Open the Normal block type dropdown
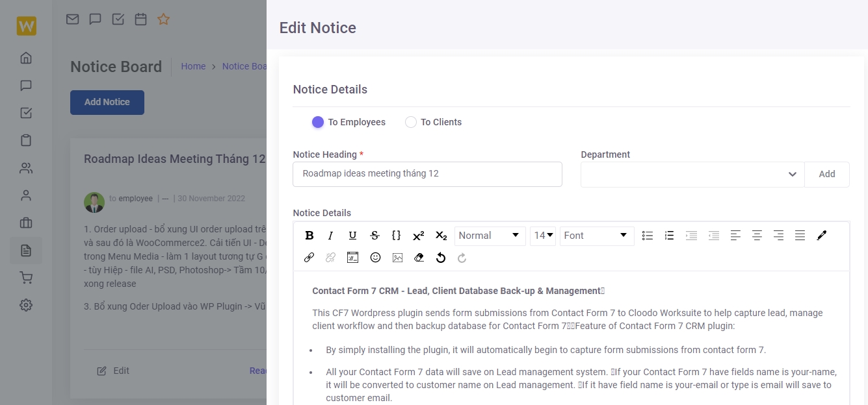The image size is (868, 405). 490,236
